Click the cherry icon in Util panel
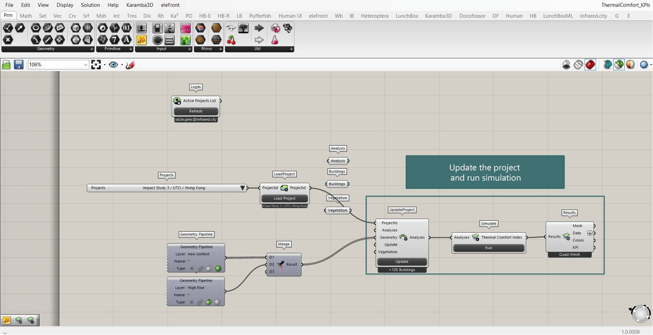This screenshot has width=653, height=335. pyautogui.click(x=231, y=40)
